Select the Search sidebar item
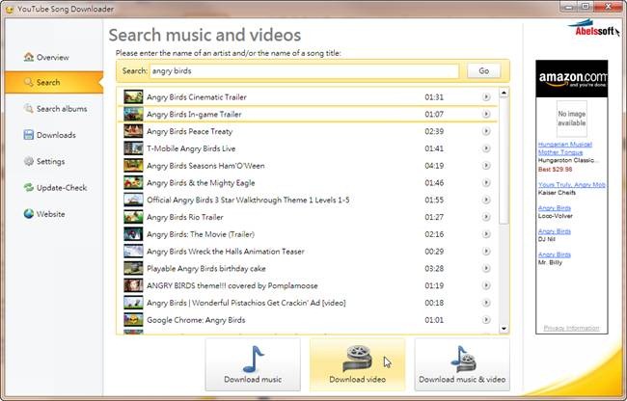627x401 pixels. (x=54, y=82)
